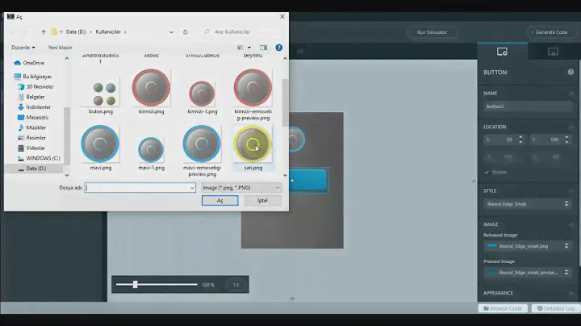Image resolution: width=581 pixels, height=326 pixels.
Task: Open the interactions tab icon in right panel
Action: tap(553, 52)
